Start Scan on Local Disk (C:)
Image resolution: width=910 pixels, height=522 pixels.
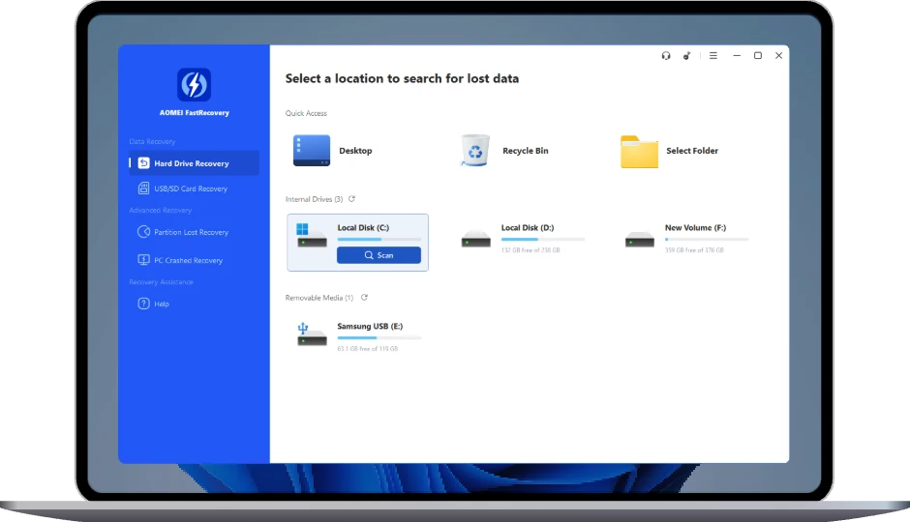coord(379,255)
